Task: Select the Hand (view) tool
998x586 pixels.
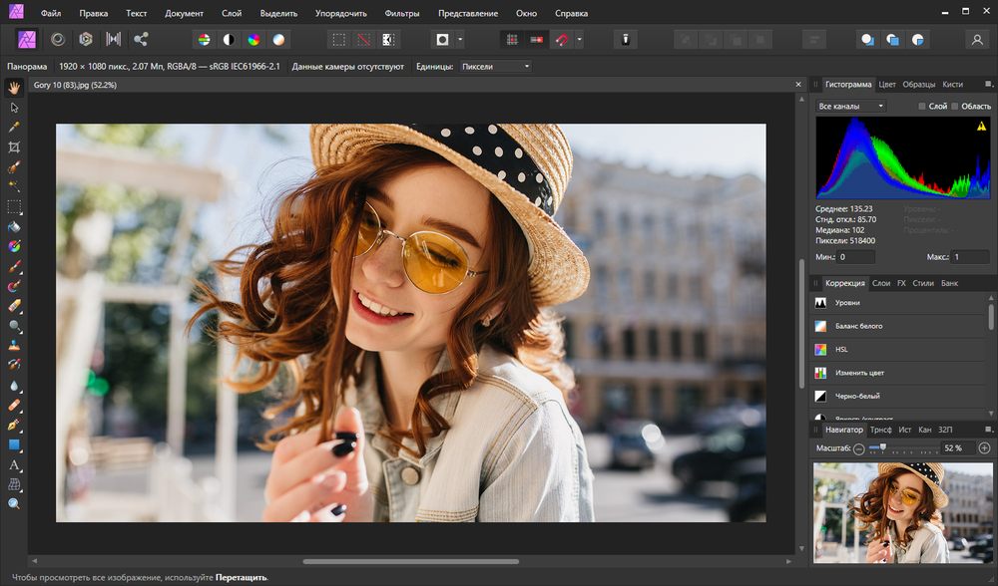Action: click(14, 87)
